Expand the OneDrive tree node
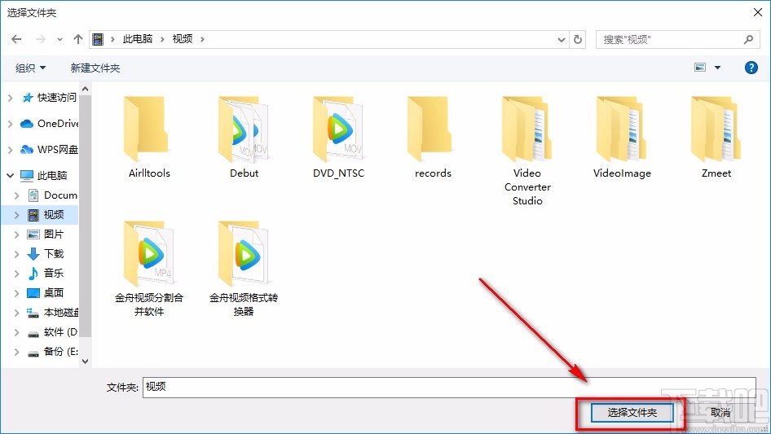This screenshot has height=434, width=771. click(x=10, y=124)
